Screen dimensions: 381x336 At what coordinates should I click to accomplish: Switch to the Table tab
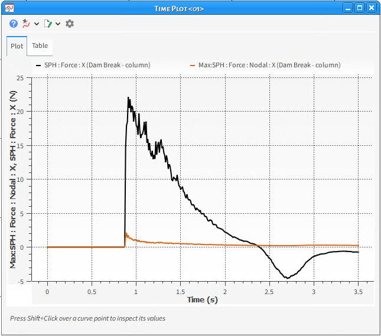(40, 45)
